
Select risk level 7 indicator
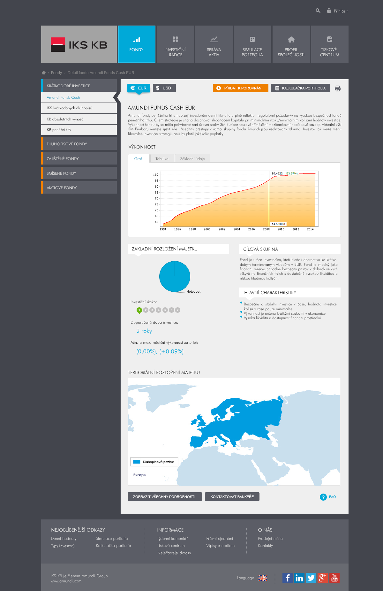178,310
